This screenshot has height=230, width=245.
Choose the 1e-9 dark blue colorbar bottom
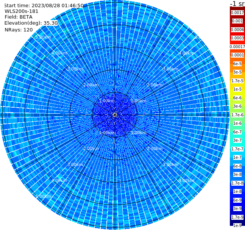click(237, 225)
